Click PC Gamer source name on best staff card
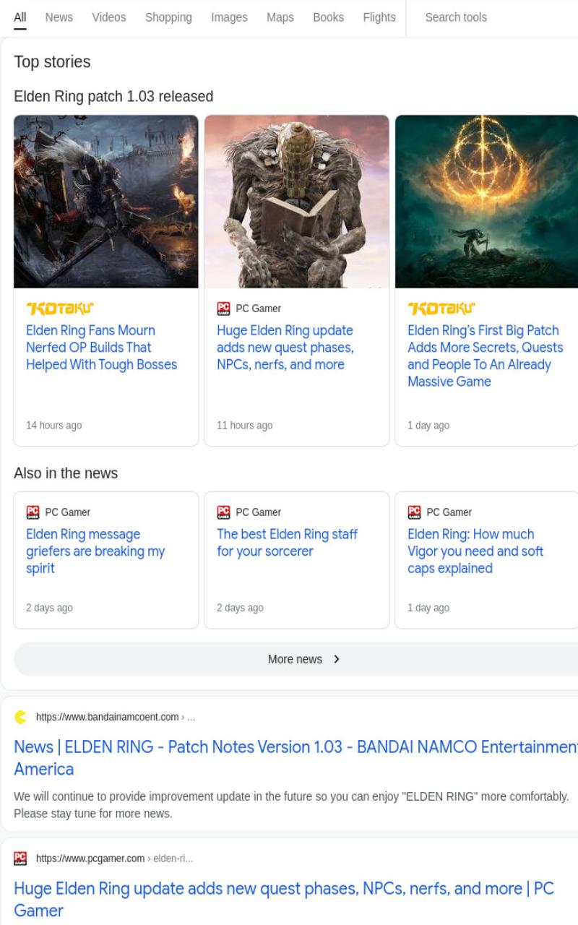 coord(258,512)
